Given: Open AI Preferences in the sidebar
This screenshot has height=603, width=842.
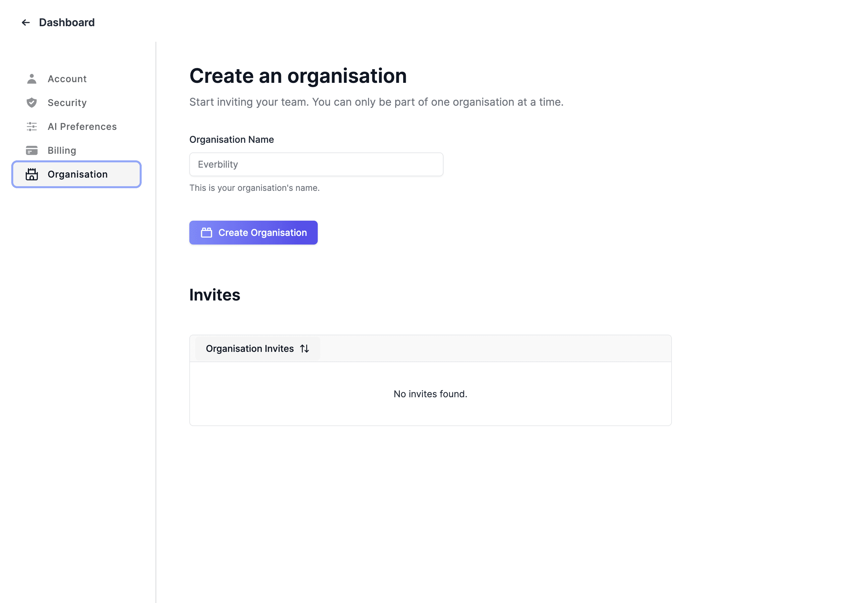Looking at the screenshot, I should click(82, 127).
